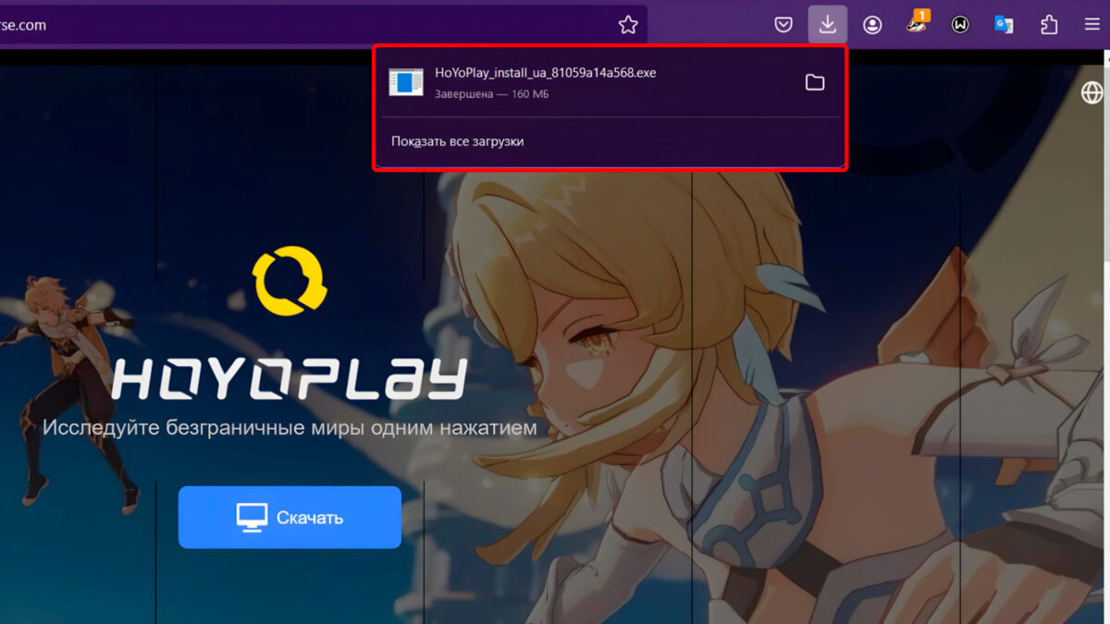Click the blue 'Скачать' download button
1110x624 pixels.
[290, 518]
